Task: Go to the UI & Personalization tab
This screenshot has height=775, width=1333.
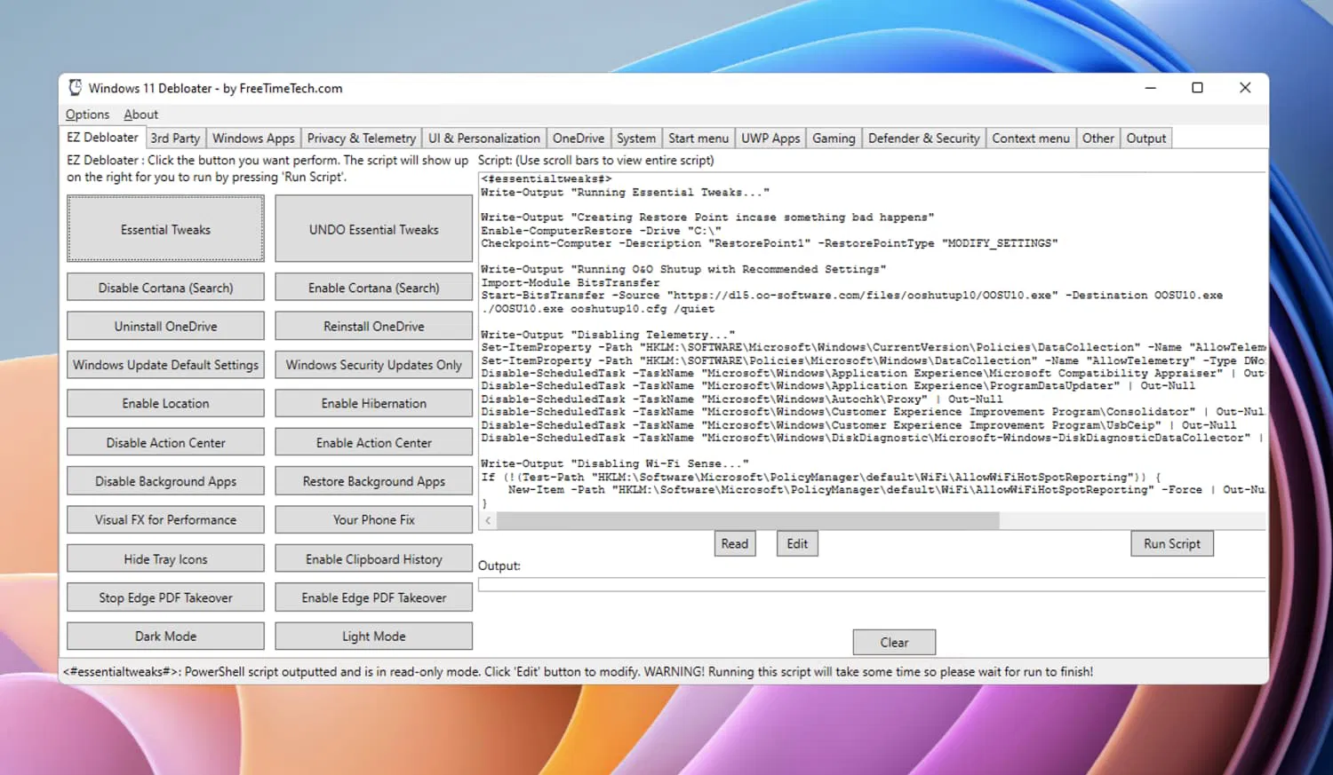Action: 484,138
